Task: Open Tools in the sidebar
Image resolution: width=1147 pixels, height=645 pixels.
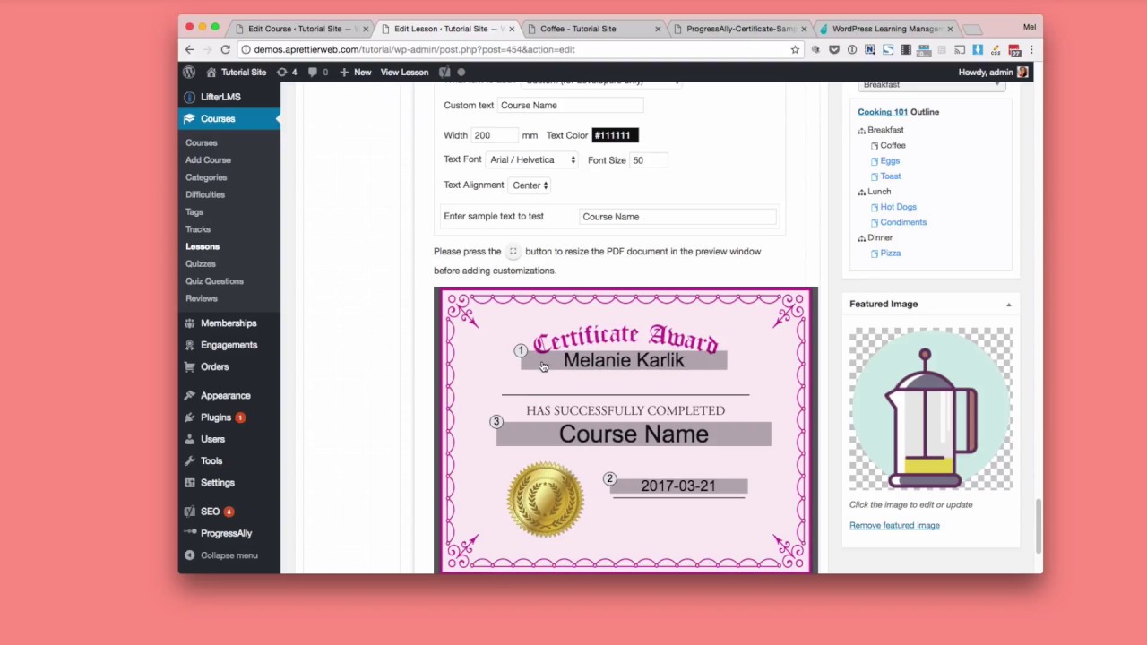Action: 211,460
